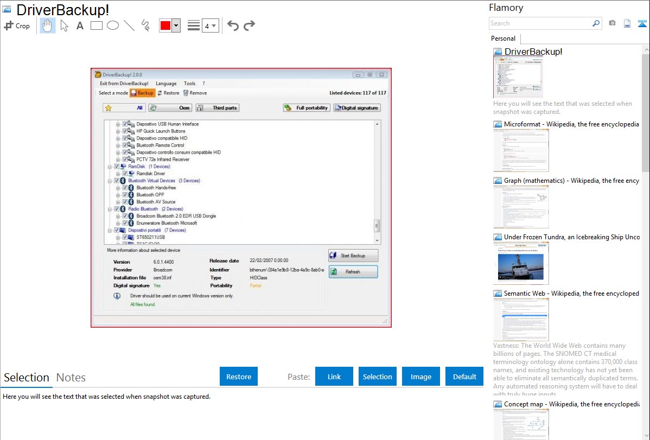
Task: Click the Refresh button in DriverBackup
Action: pyautogui.click(x=353, y=272)
